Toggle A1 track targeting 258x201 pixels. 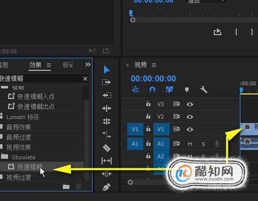coord(161,144)
